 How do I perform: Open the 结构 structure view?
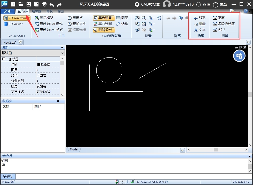(x=122, y=24)
